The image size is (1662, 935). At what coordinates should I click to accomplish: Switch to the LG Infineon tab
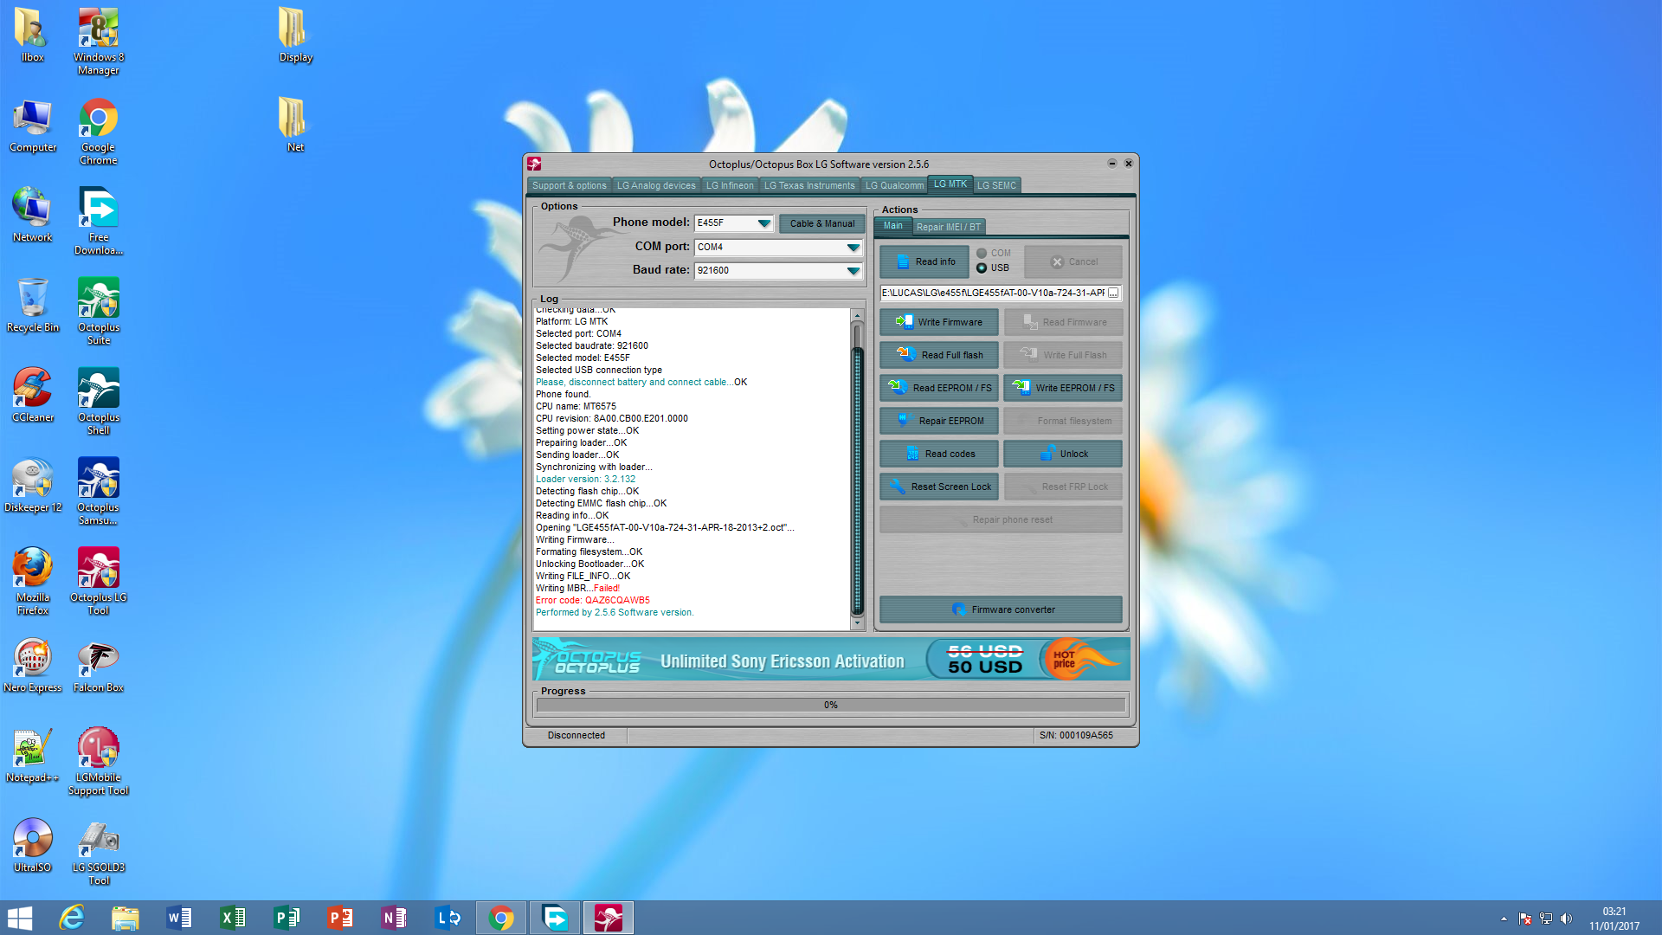[730, 185]
